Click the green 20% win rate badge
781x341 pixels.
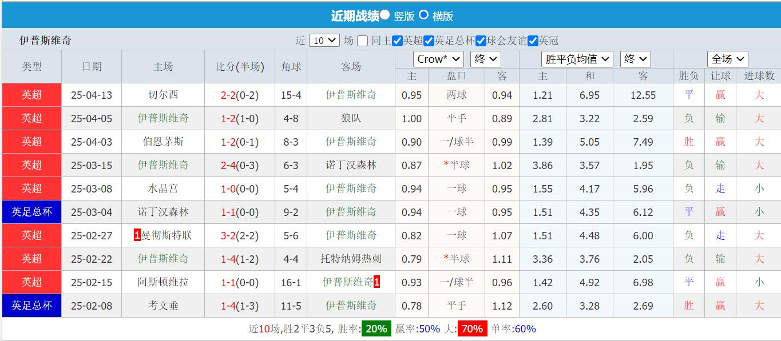376,328
